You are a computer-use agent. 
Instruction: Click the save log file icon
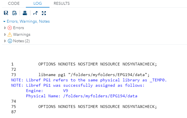(6, 13)
